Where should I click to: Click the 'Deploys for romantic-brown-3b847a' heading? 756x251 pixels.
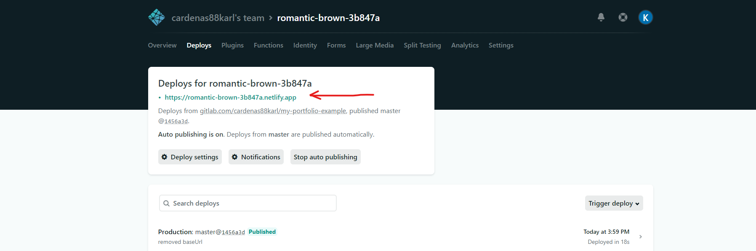click(235, 83)
